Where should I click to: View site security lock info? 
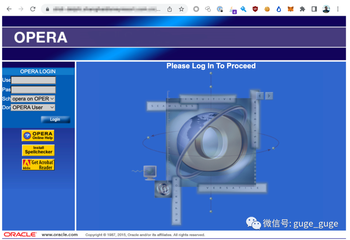pos(47,9)
